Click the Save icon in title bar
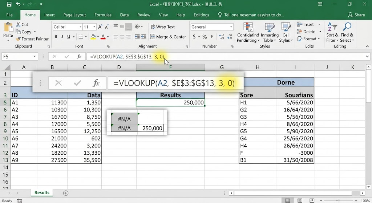Viewport: 372px width, 203px height. coord(9,4)
